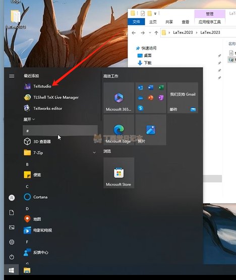Open Microsoft Store tile
236x280 pixels.
click(x=119, y=173)
